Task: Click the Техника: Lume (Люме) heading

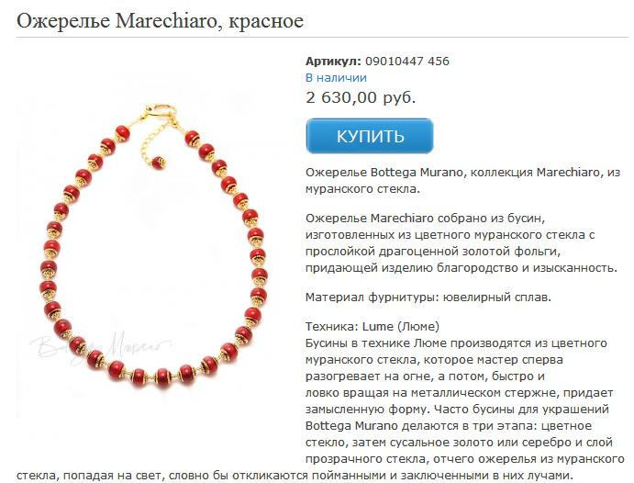Action: [x=373, y=327]
